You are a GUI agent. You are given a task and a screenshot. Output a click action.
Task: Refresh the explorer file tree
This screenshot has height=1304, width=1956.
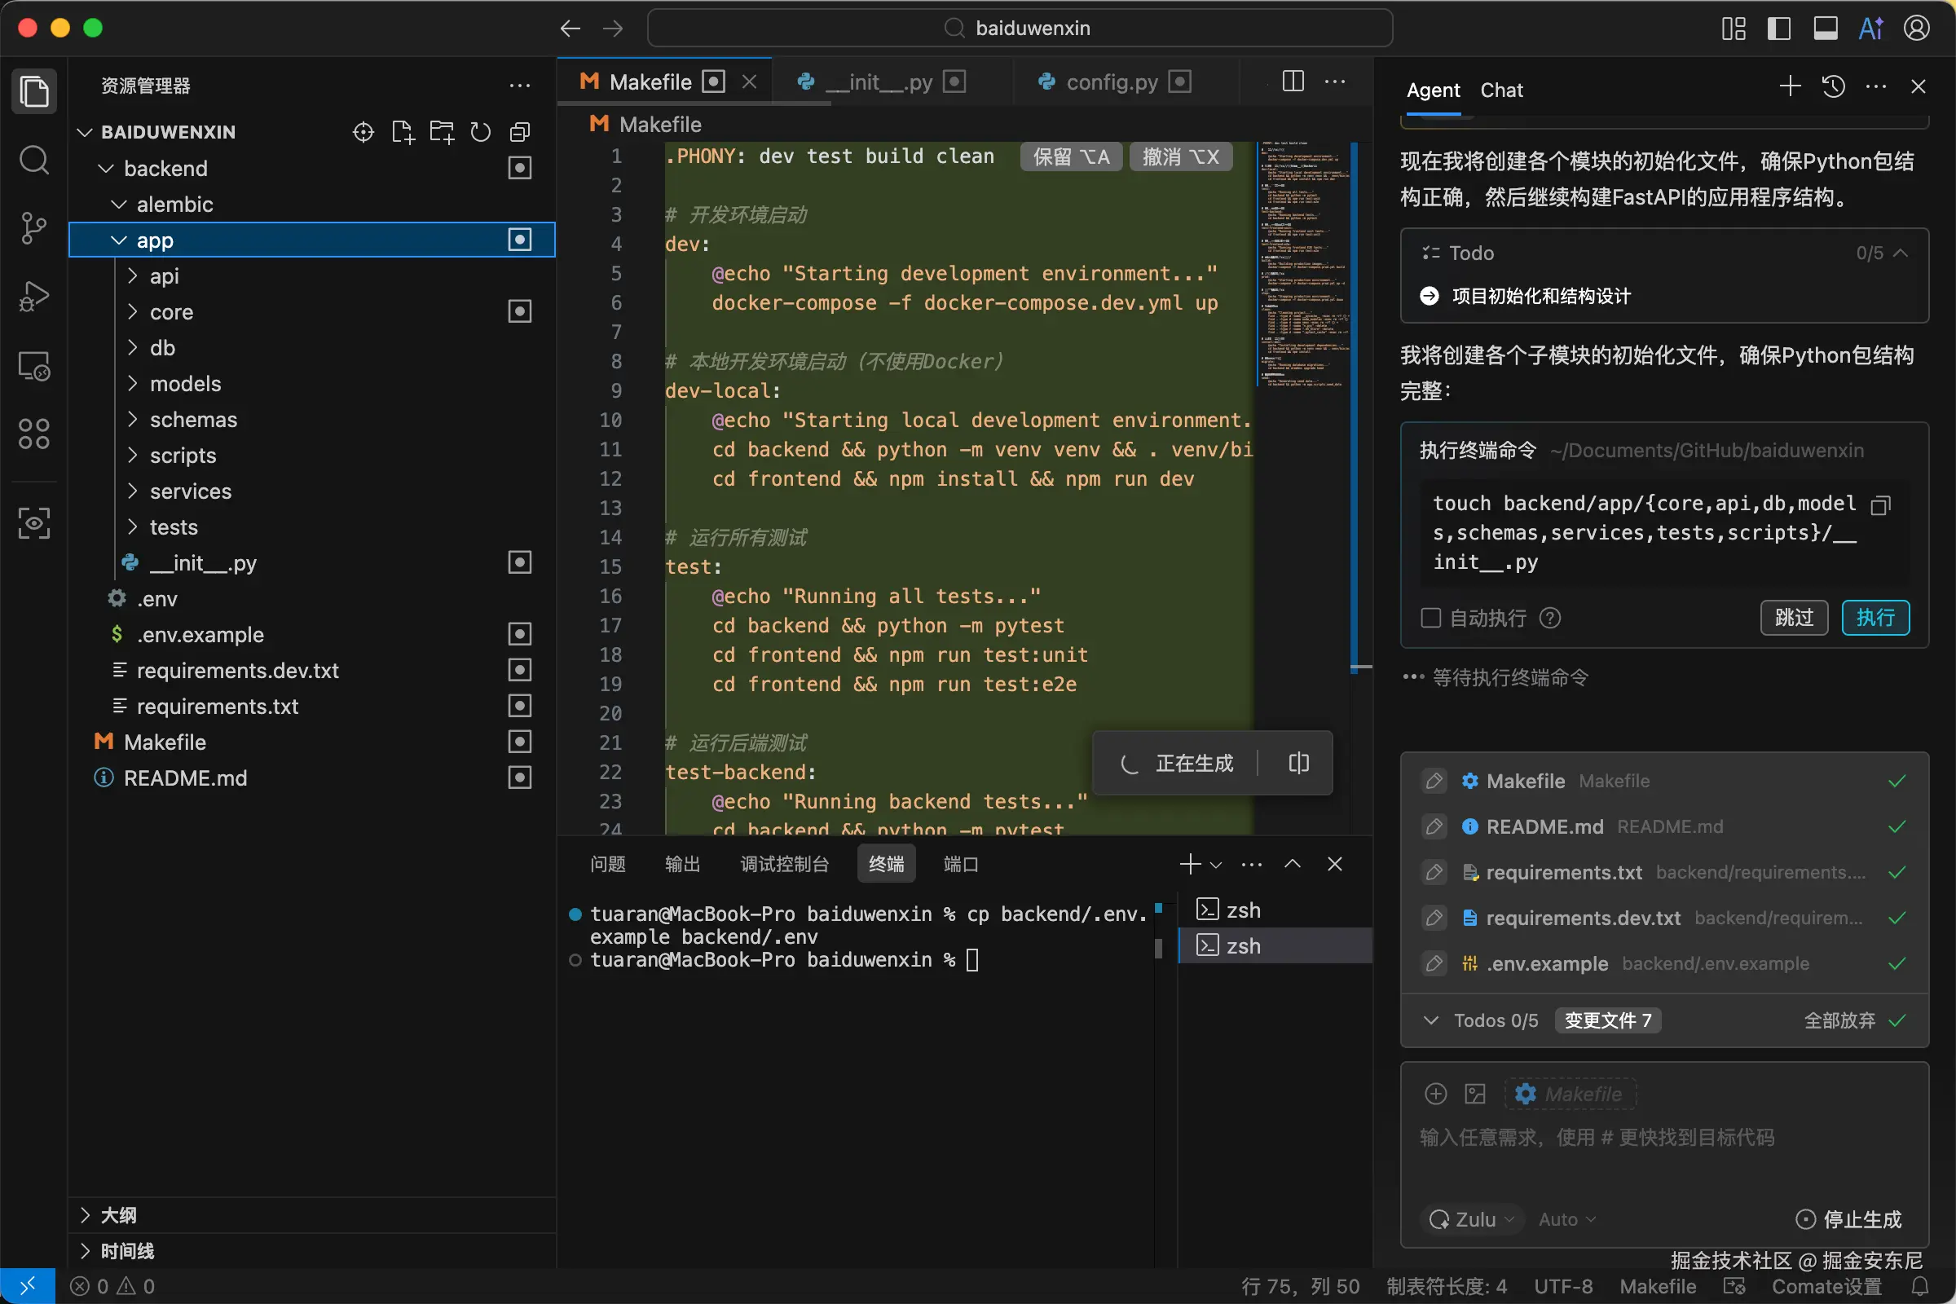click(481, 132)
